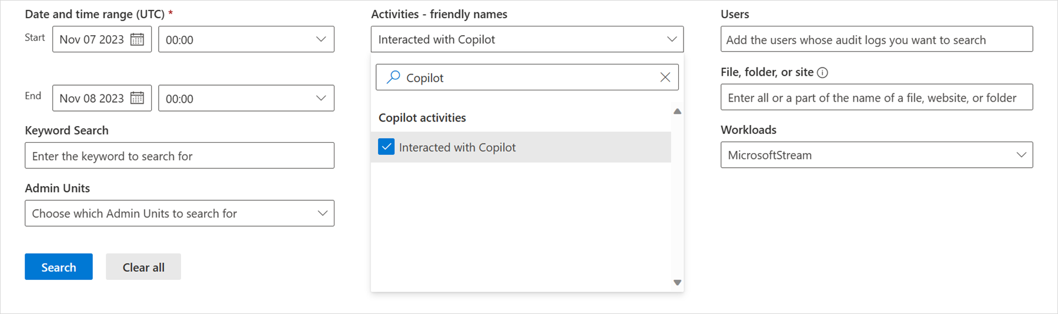Expand the End time dropdown
This screenshot has width=1058, height=314.
tap(321, 98)
